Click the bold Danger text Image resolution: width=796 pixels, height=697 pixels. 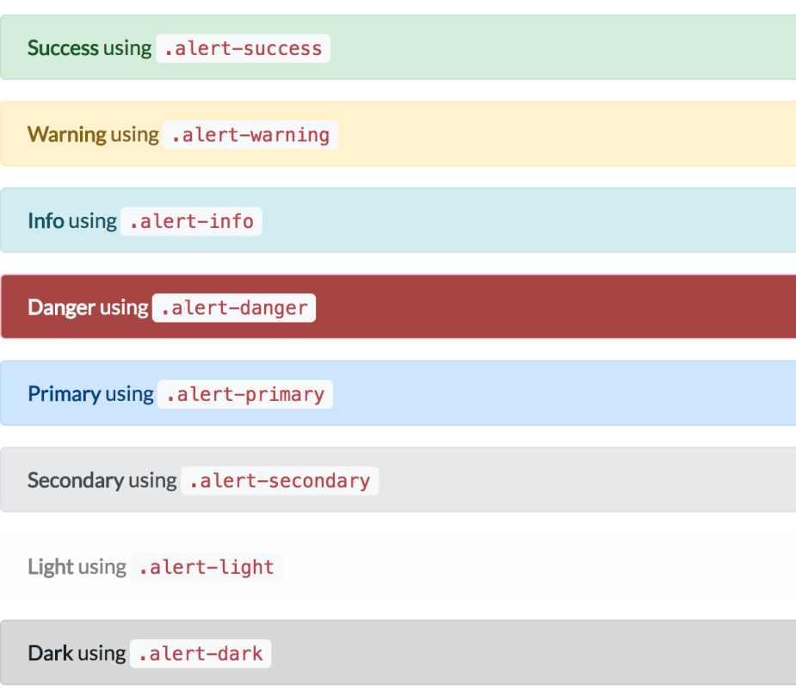coord(61,308)
